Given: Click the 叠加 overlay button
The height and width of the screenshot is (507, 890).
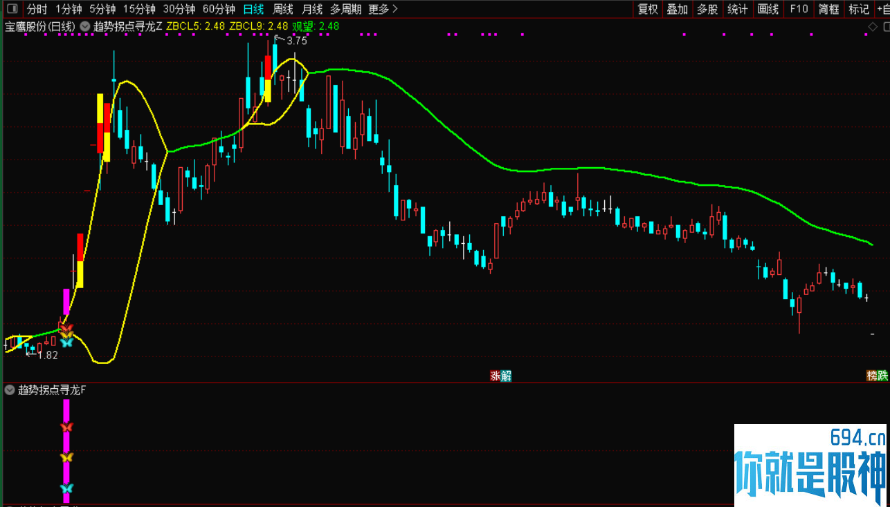Looking at the screenshot, I should pyautogui.click(x=678, y=9).
